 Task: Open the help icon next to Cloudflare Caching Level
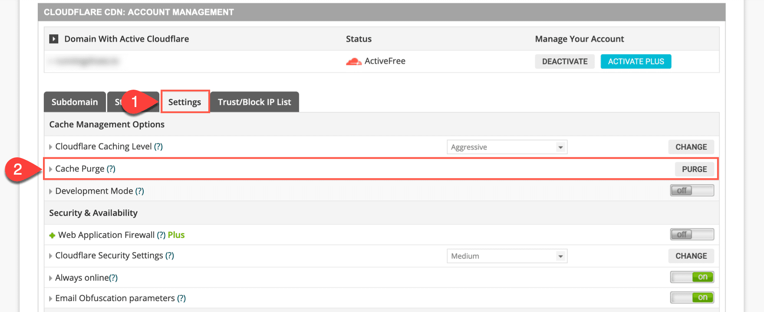coord(159,146)
